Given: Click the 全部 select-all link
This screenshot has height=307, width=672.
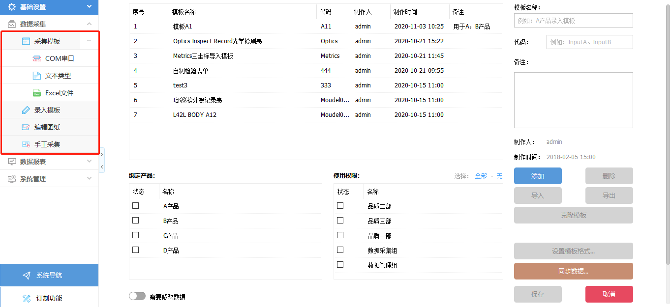Looking at the screenshot, I should [x=481, y=176].
